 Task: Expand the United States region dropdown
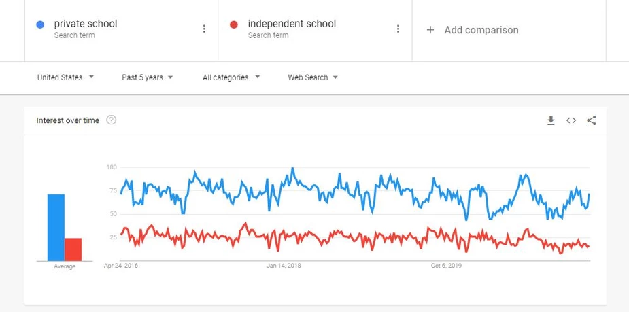pyautogui.click(x=65, y=77)
